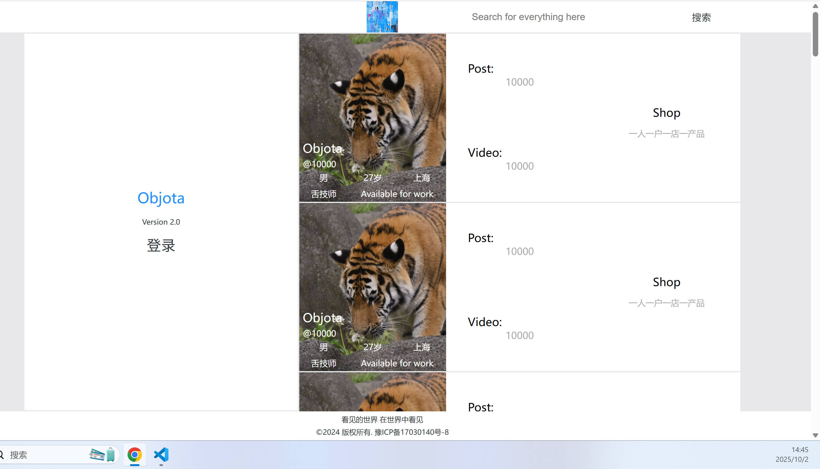Click the Post count in the first card
Screen dimensions: 820x469
[x=519, y=82]
